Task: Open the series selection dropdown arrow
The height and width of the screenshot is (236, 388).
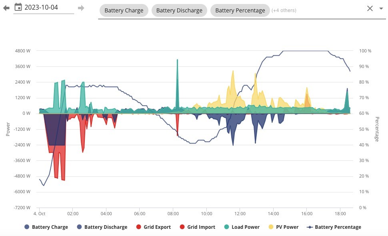Action: [x=381, y=8]
